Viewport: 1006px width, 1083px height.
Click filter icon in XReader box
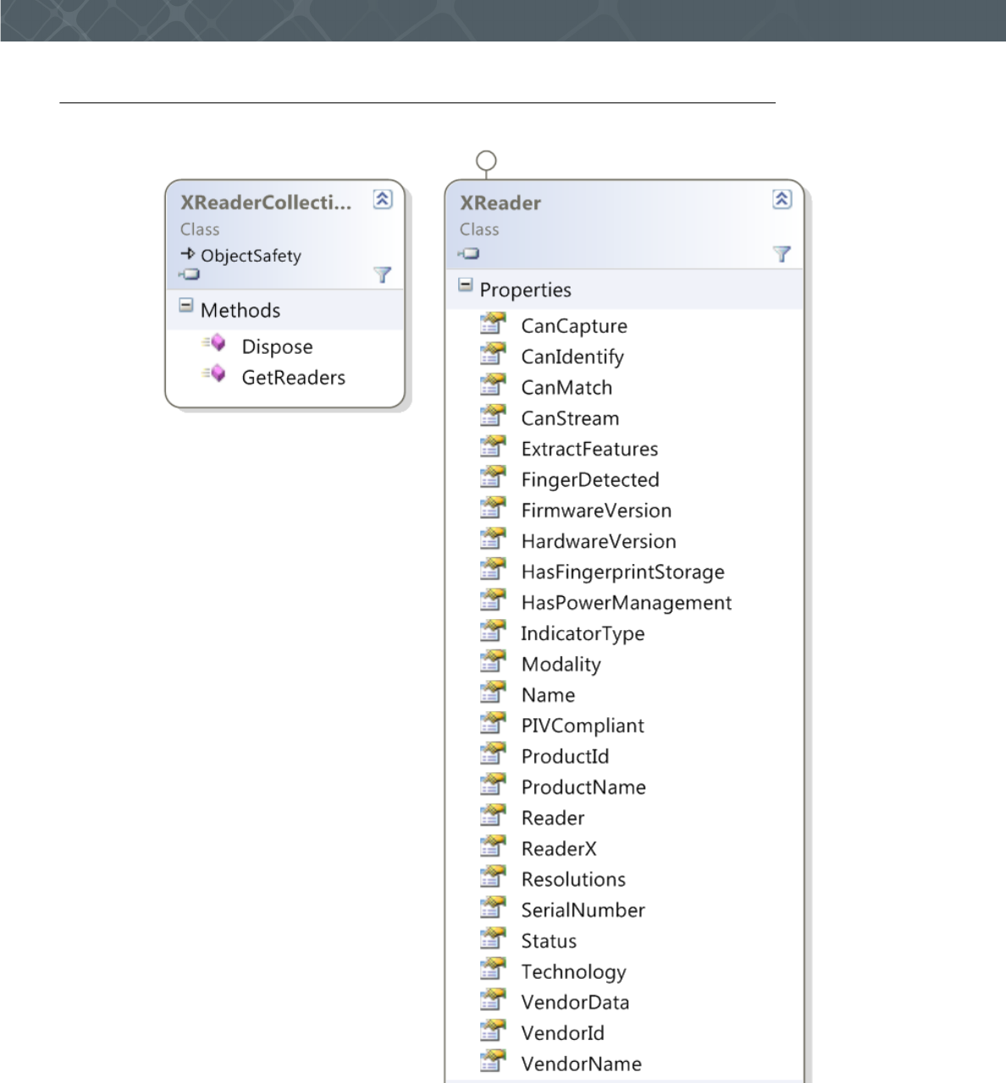782,253
